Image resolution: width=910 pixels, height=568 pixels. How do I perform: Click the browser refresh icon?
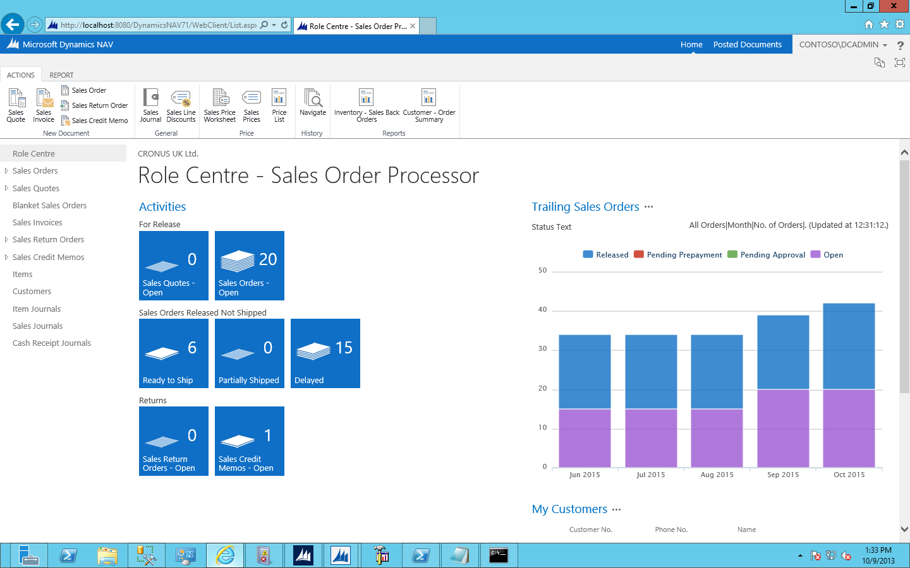[x=284, y=25]
